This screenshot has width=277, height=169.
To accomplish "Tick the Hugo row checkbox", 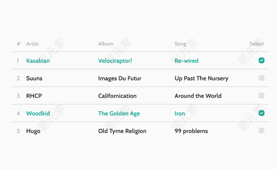I will click(261, 131).
